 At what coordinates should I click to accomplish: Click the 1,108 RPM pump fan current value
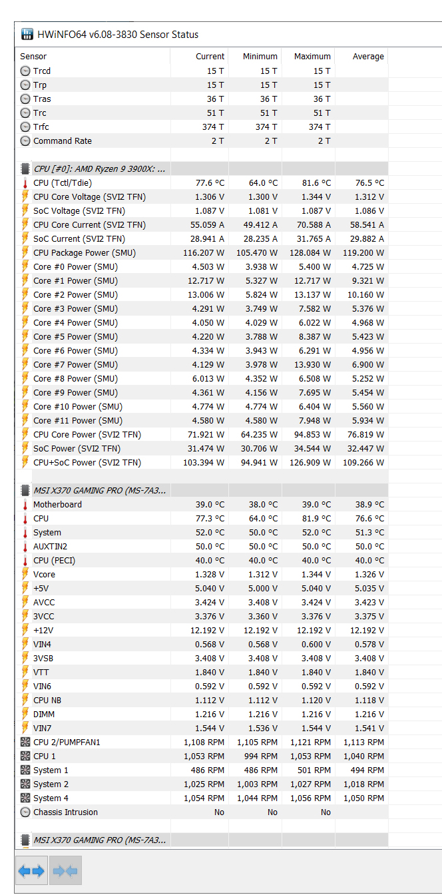204,742
